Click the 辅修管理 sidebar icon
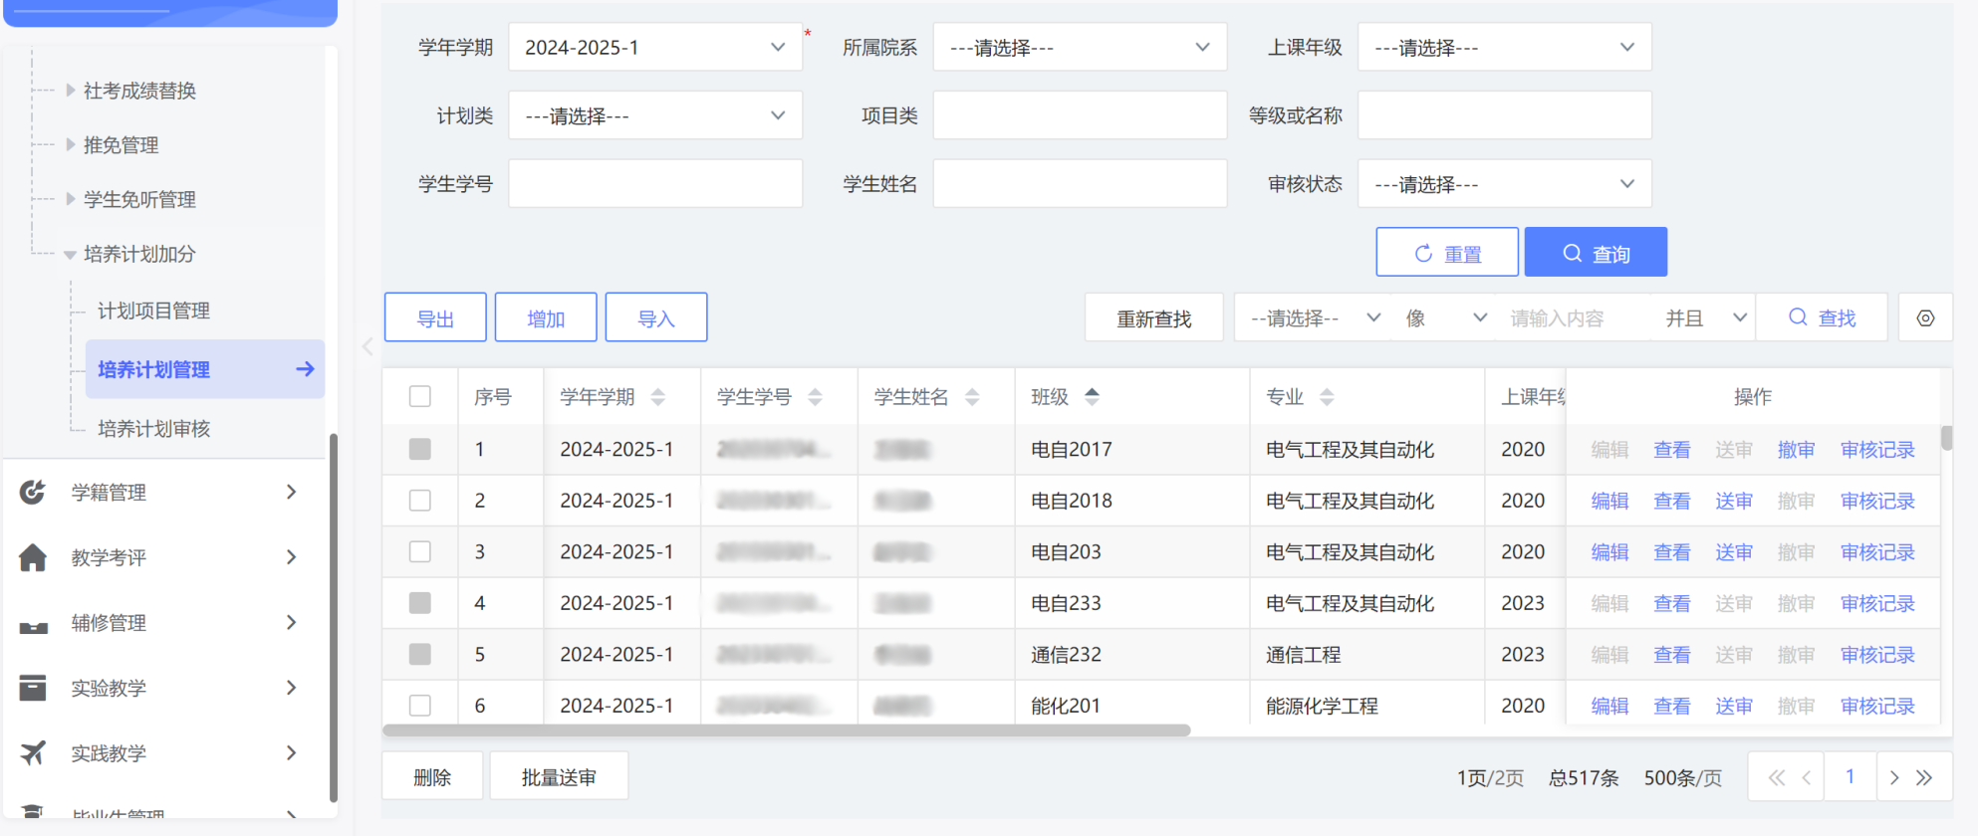The width and height of the screenshot is (1978, 836). 33,624
